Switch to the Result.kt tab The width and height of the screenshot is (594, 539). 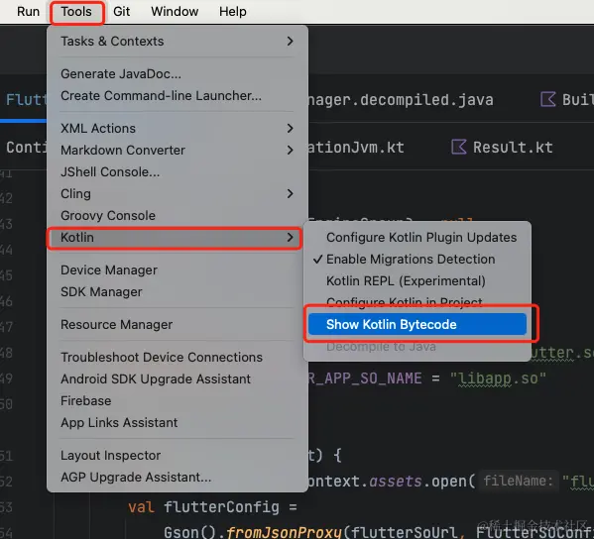(513, 148)
